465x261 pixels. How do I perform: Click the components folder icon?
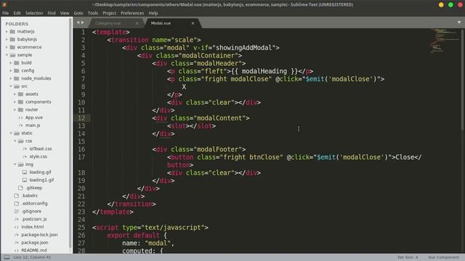21,101
